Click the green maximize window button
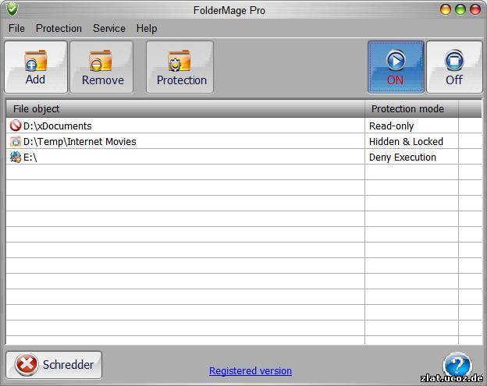Image resolution: width=487 pixels, height=386 pixels. 460,9
